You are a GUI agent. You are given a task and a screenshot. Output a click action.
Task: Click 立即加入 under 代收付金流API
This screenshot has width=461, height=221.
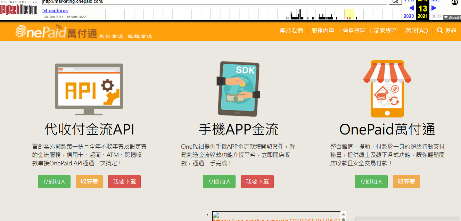(x=54, y=182)
